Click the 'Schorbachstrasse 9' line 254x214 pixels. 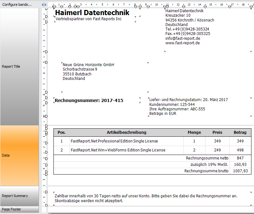tap(80, 69)
